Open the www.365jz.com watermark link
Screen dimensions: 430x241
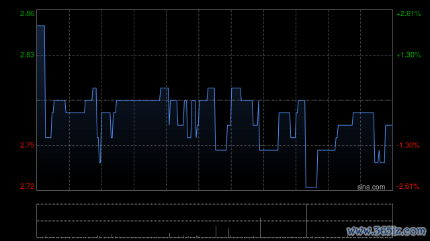[x=386, y=231]
